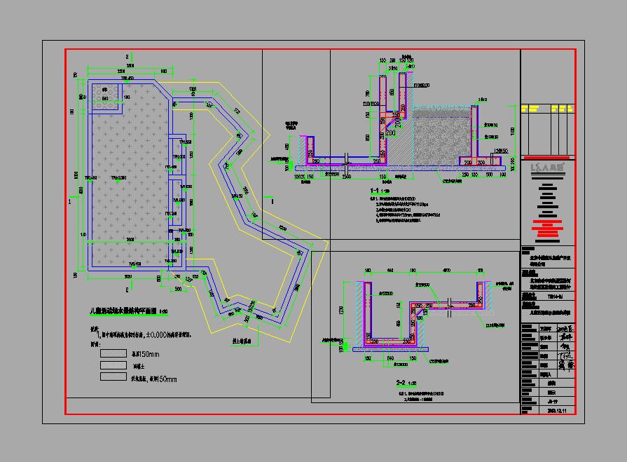This screenshot has height=462, width=627.
Task: Click the red striped logo in title block
Action: click(x=547, y=228)
